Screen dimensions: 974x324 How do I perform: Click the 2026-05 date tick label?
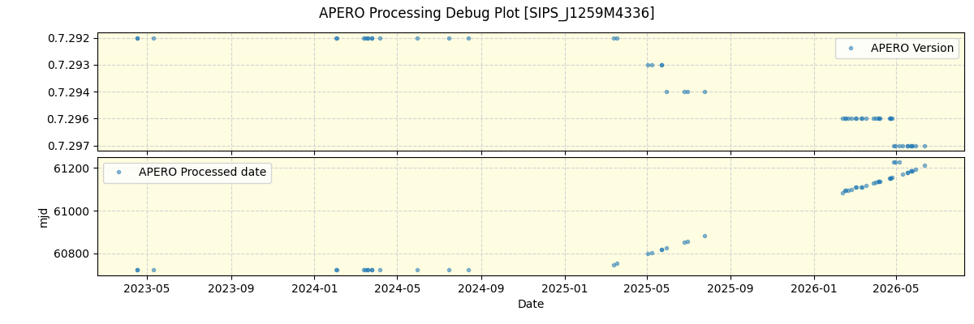point(895,288)
